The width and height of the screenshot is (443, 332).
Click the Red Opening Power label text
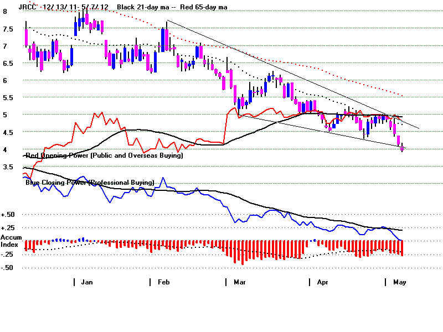point(104,156)
